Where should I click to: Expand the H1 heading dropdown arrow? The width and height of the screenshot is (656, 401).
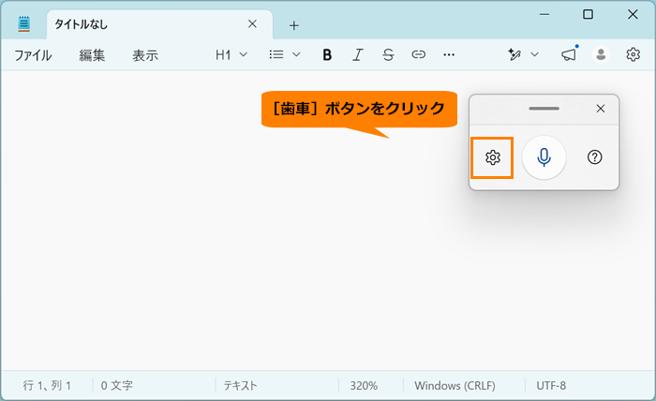pos(243,54)
